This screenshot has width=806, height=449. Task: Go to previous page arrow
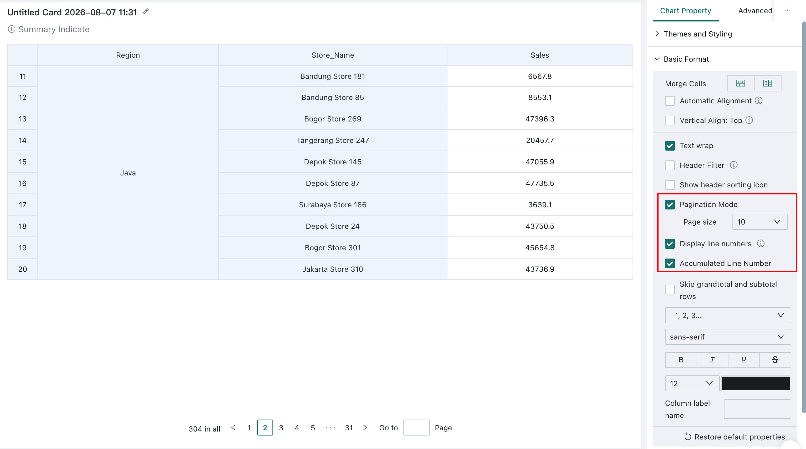pyautogui.click(x=233, y=428)
